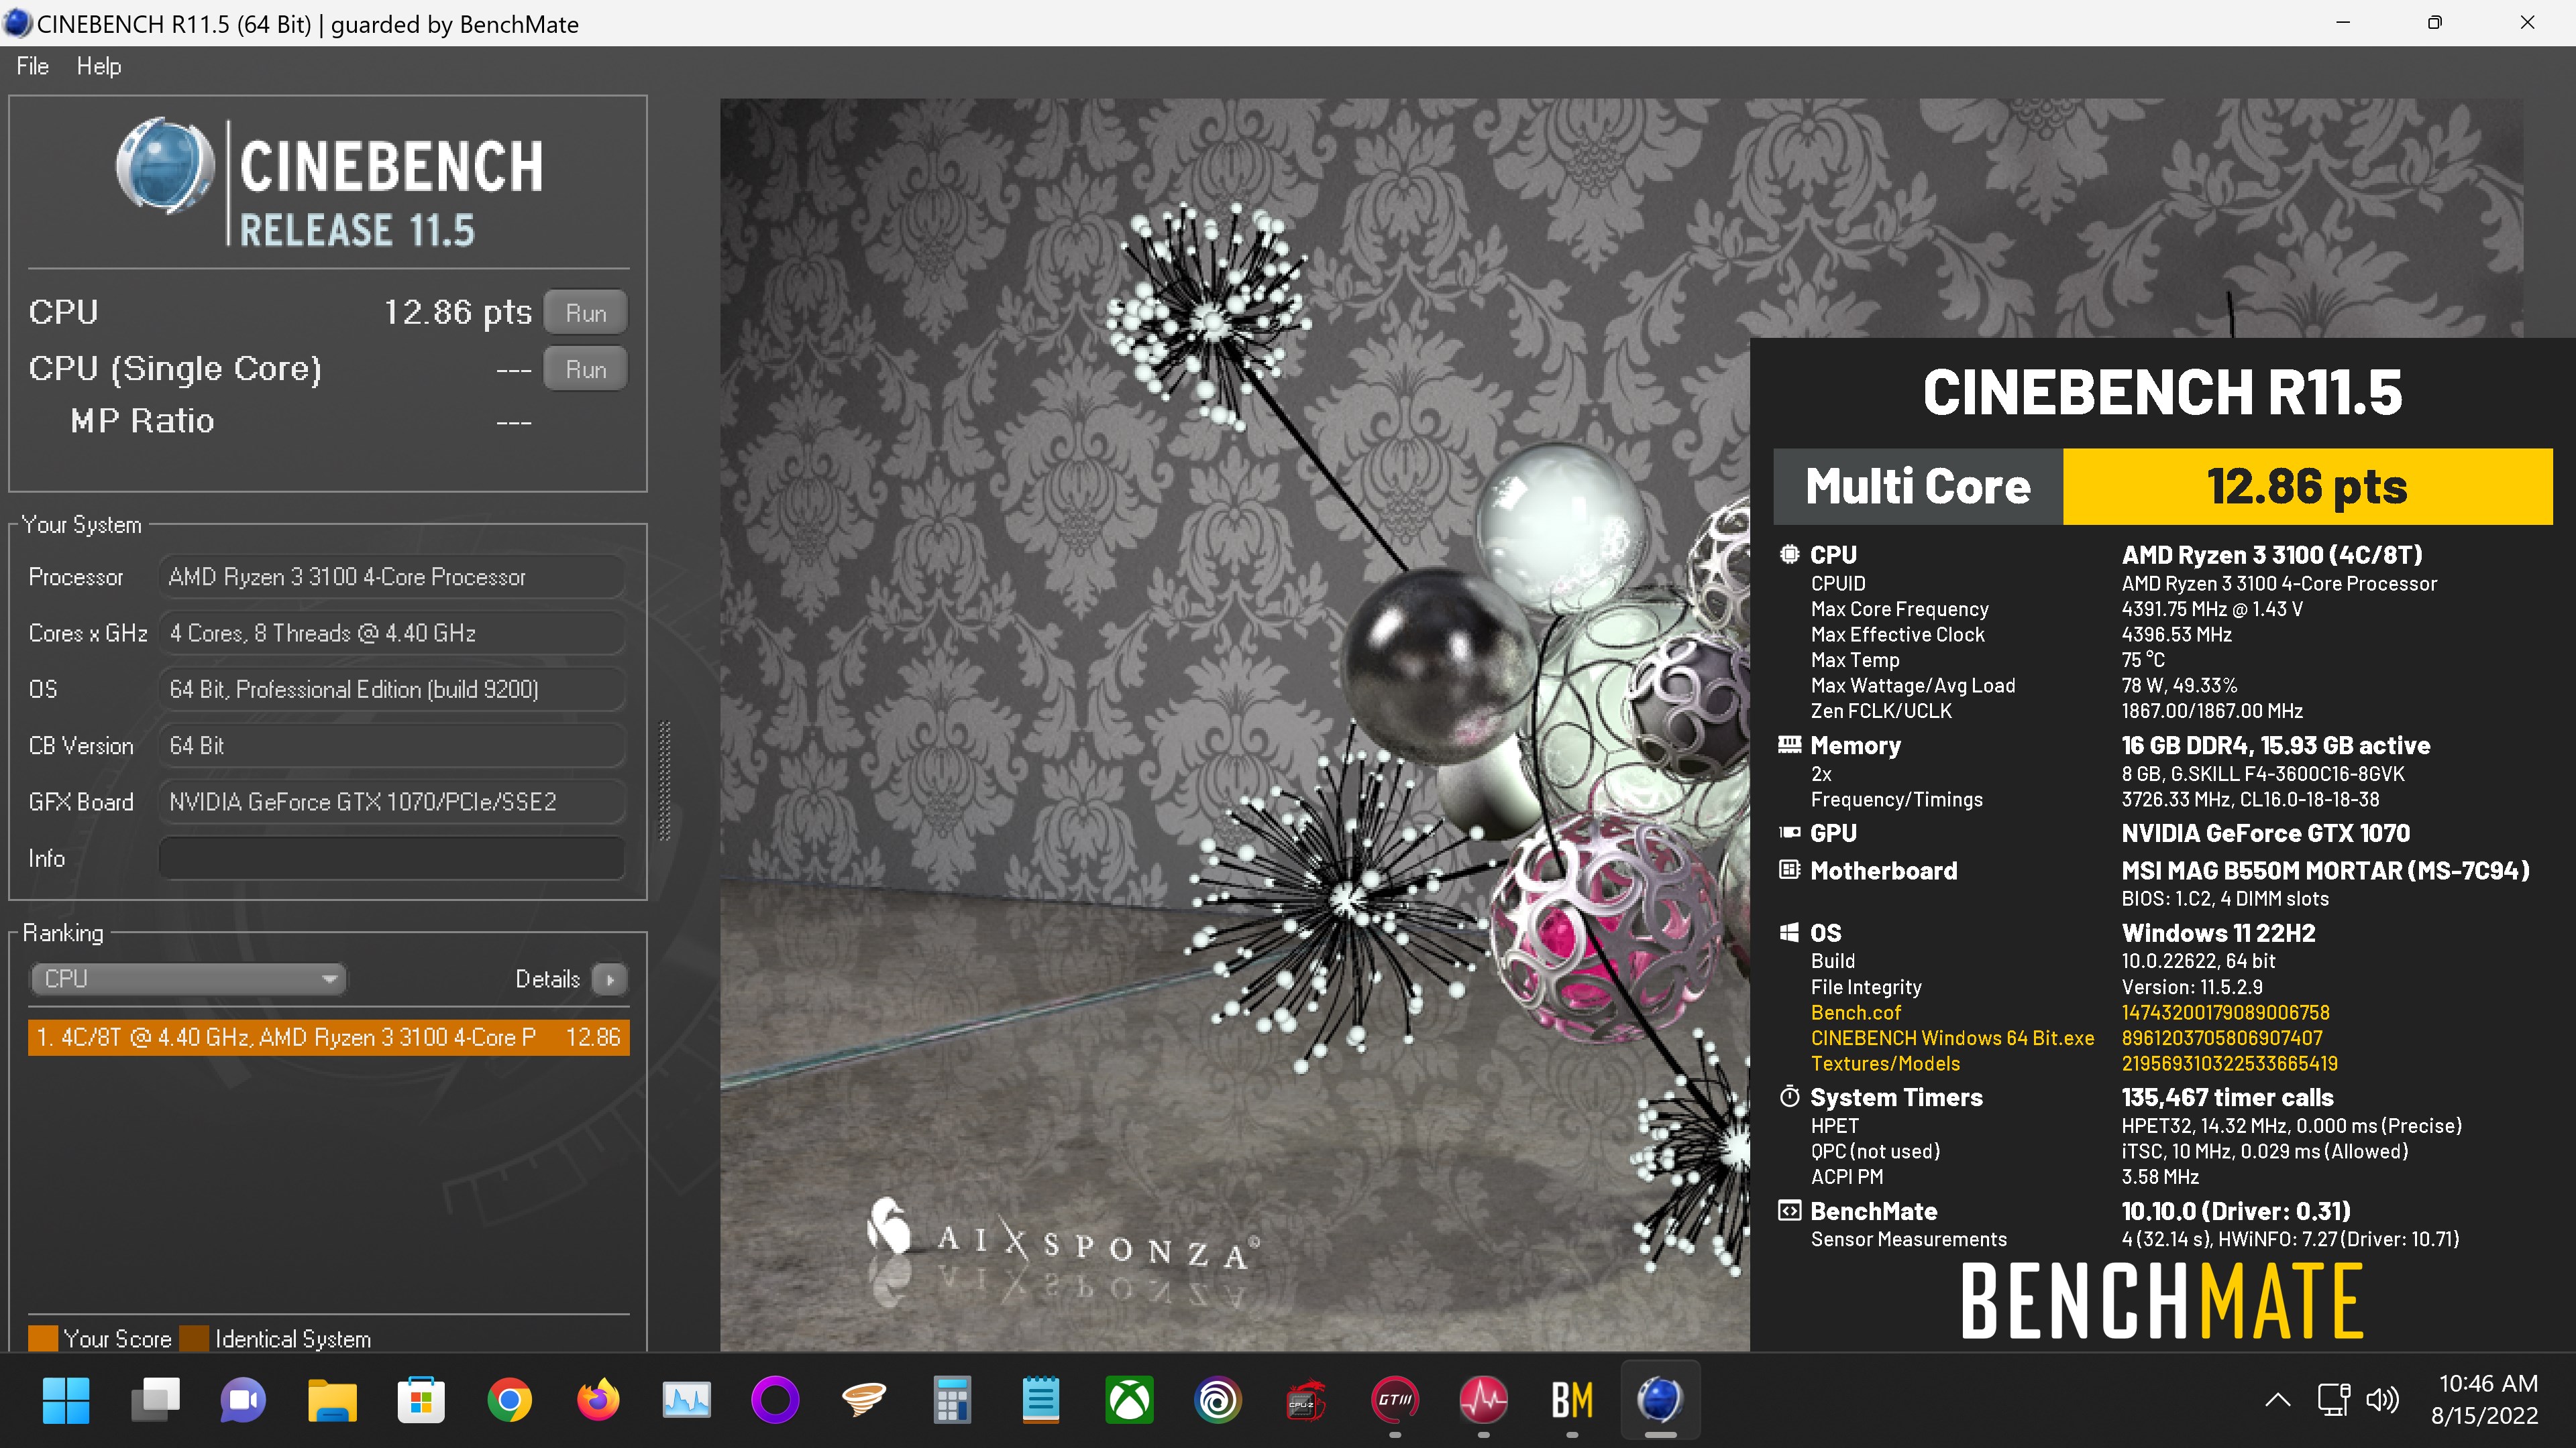
Task: Open Microsoft Store from the taskbar
Action: tap(421, 1400)
